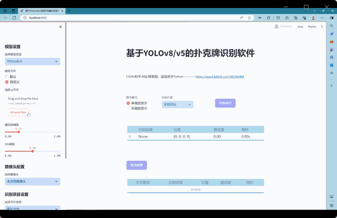The image size is (337, 218).
Task: Click the [0, 0, 0, 0] position cell
Action: 182,137
